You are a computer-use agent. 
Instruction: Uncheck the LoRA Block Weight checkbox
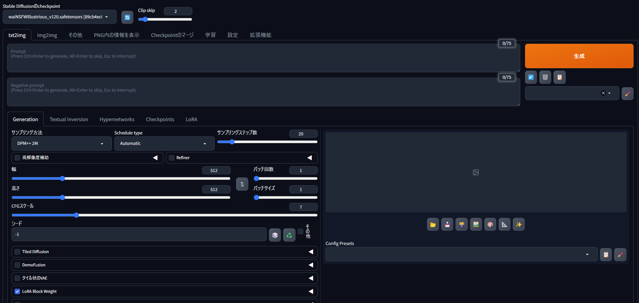(x=18, y=291)
